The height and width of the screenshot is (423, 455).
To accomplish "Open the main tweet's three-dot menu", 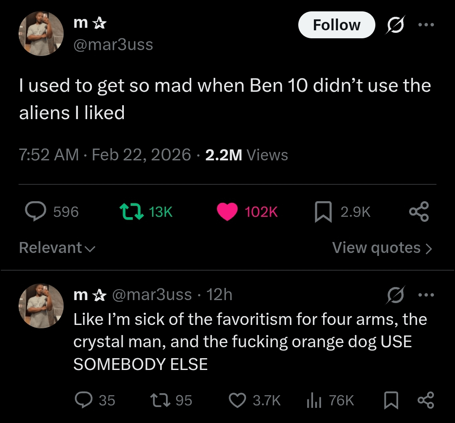I will 426,24.
